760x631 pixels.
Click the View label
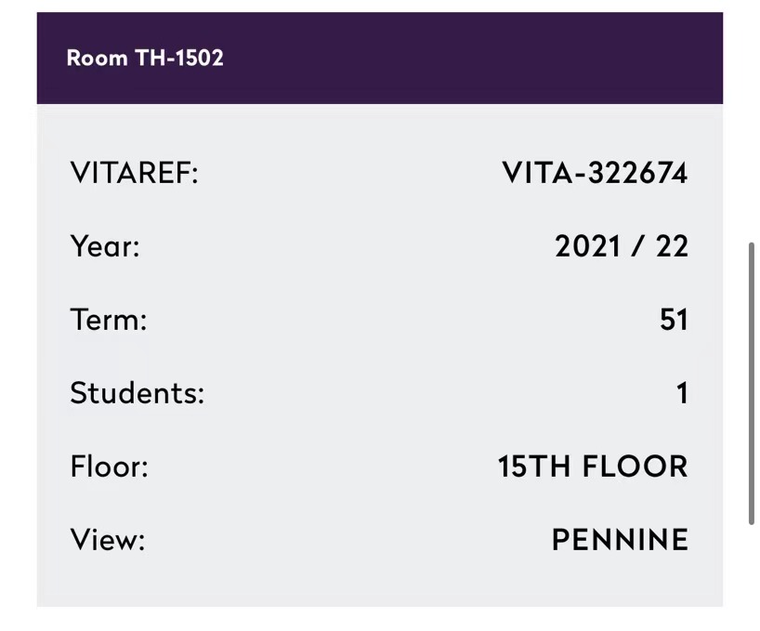(x=108, y=539)
